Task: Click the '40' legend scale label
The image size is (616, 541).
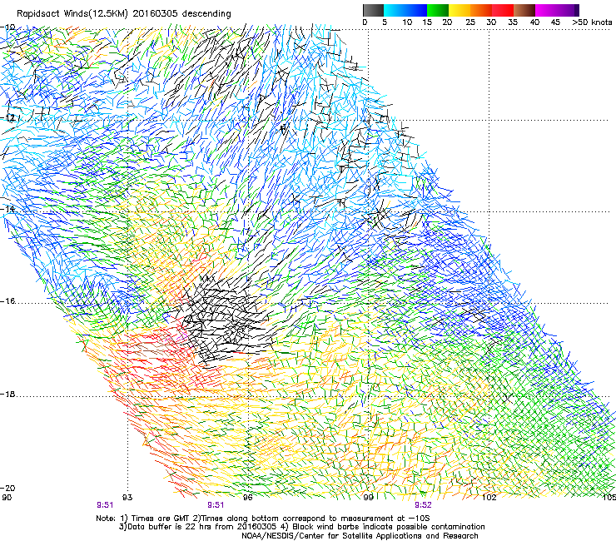Action: (x=534, y=22)
